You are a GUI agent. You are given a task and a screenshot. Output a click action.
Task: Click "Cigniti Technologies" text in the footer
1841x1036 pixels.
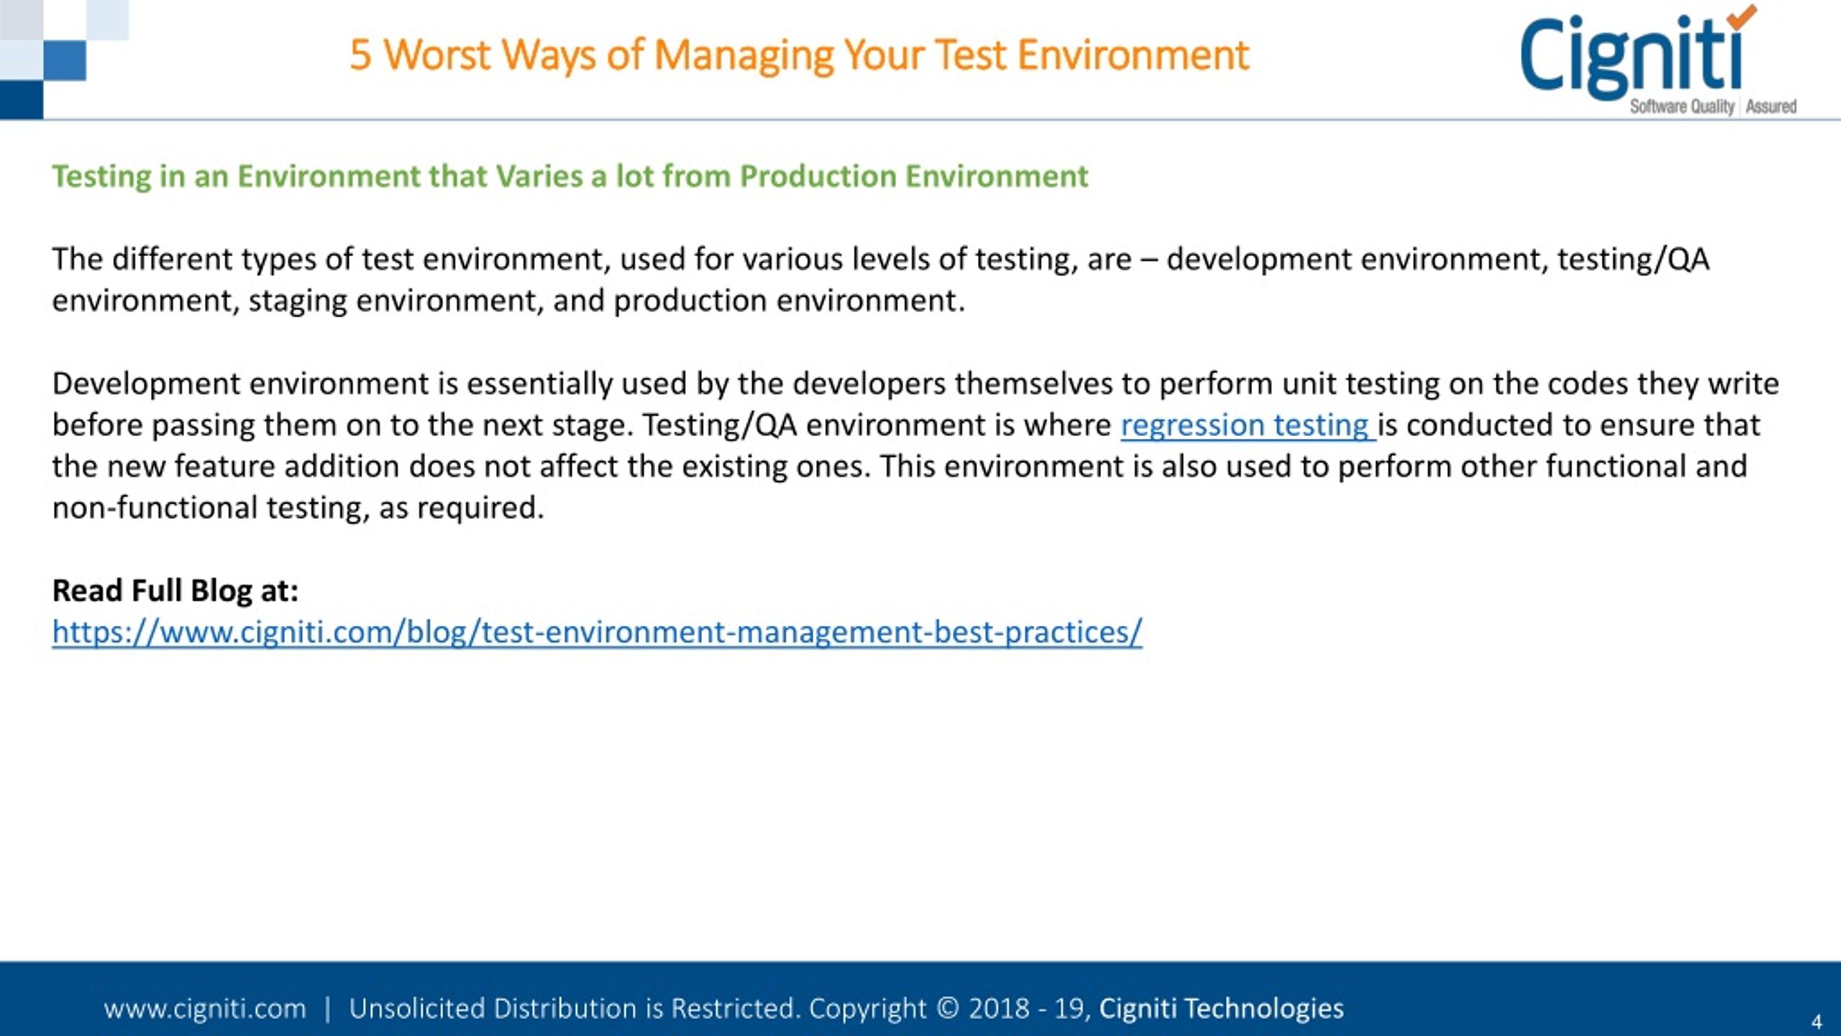click(1221, 1008)
